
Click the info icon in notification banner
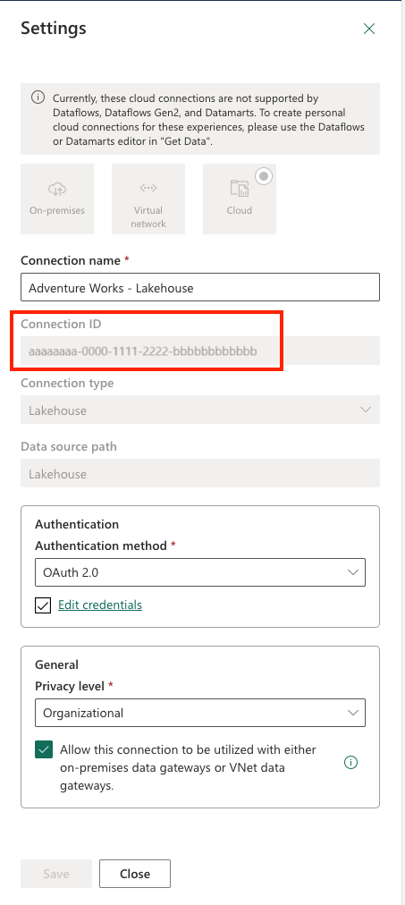38,98
